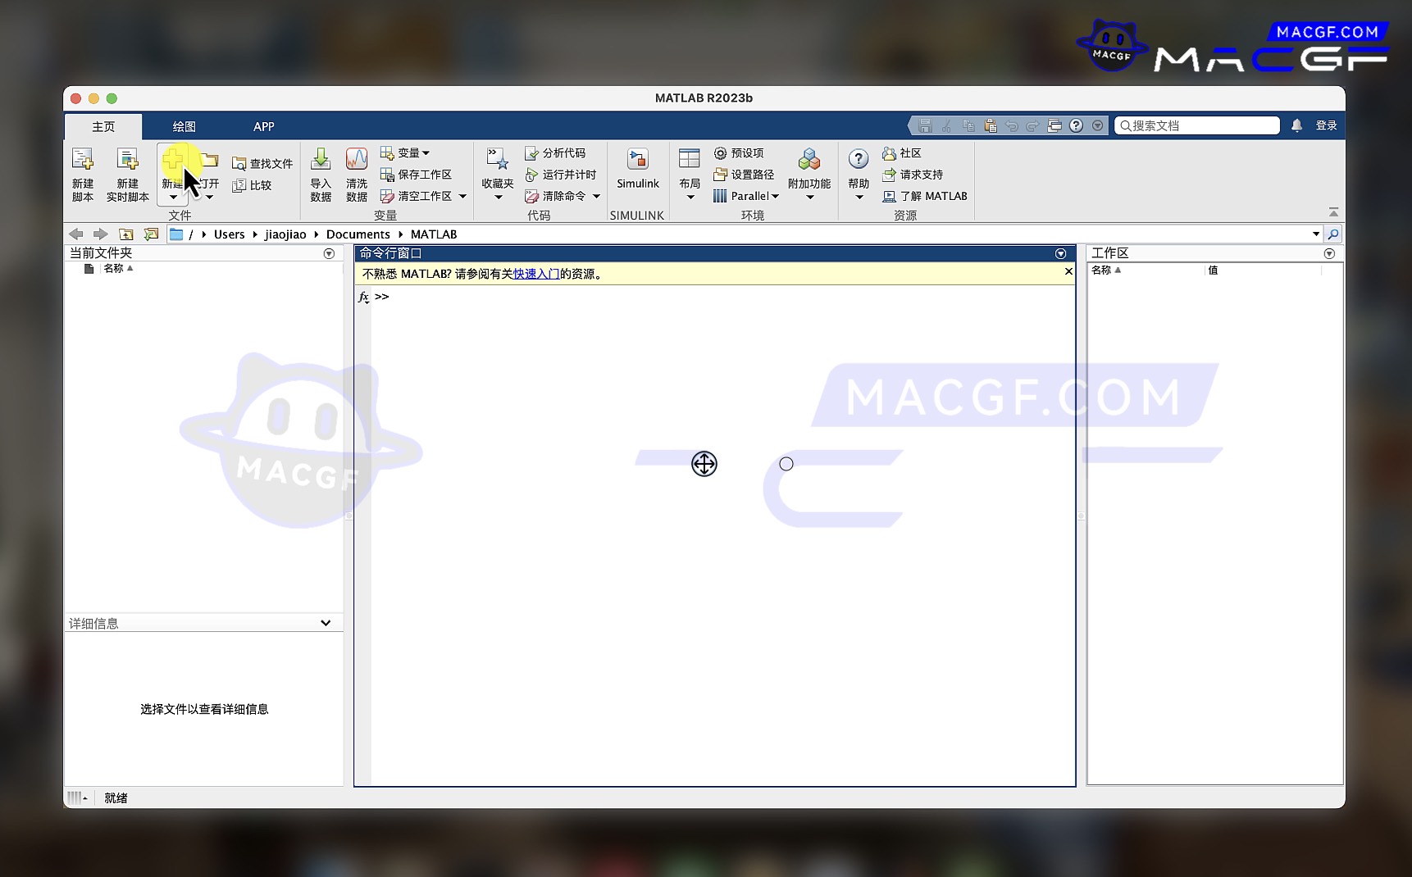
Task: Open the Parallel dropdown menu
Action: [775, 196]
